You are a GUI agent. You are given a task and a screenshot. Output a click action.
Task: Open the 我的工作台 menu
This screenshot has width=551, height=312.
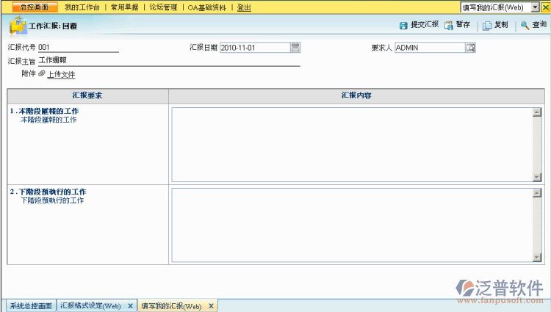pyautogui.click(x=82, y=7)
